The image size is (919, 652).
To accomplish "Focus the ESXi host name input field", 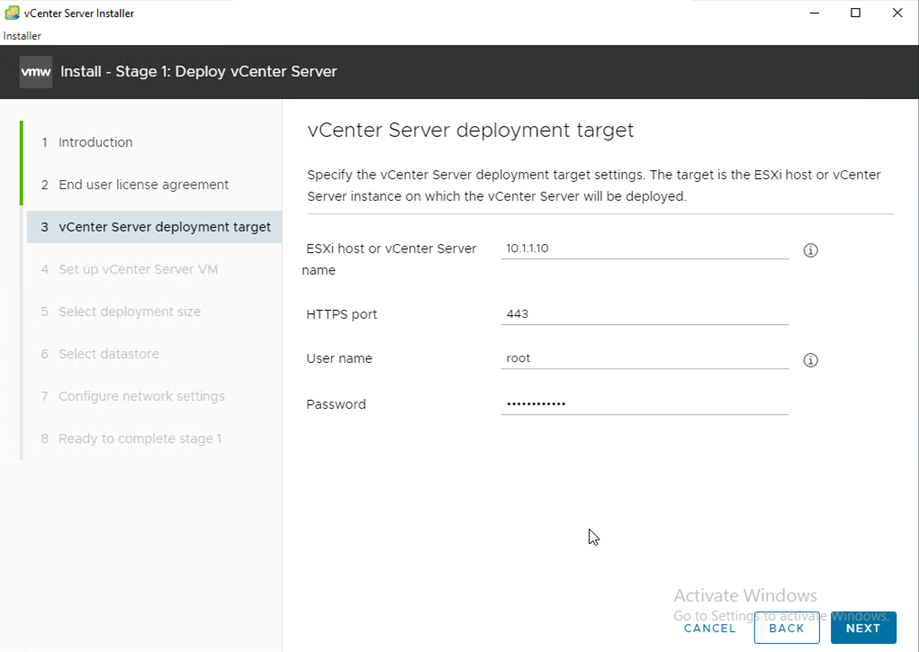I will click(644, 249).
